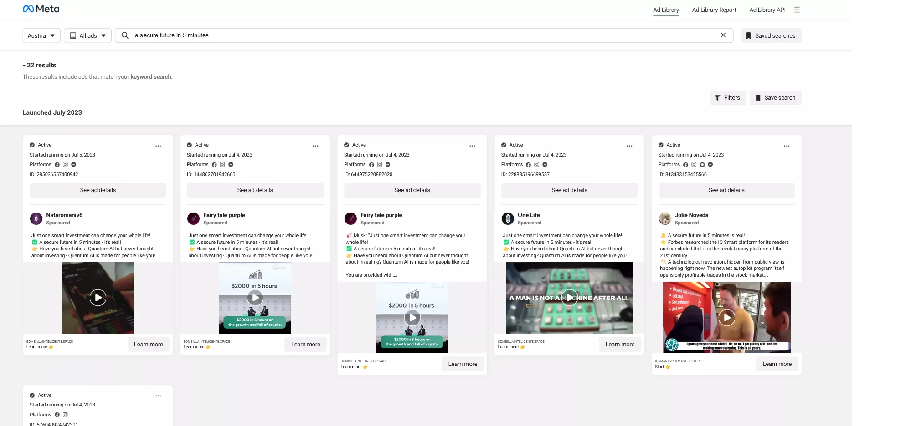Open the All ads category dropdown

(87, 35)
